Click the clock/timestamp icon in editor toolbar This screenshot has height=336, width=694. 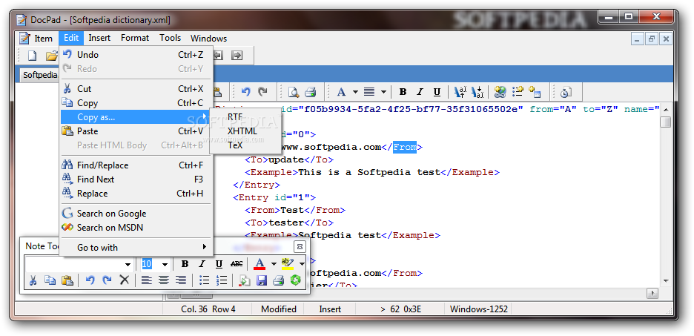tap(566, 92)
